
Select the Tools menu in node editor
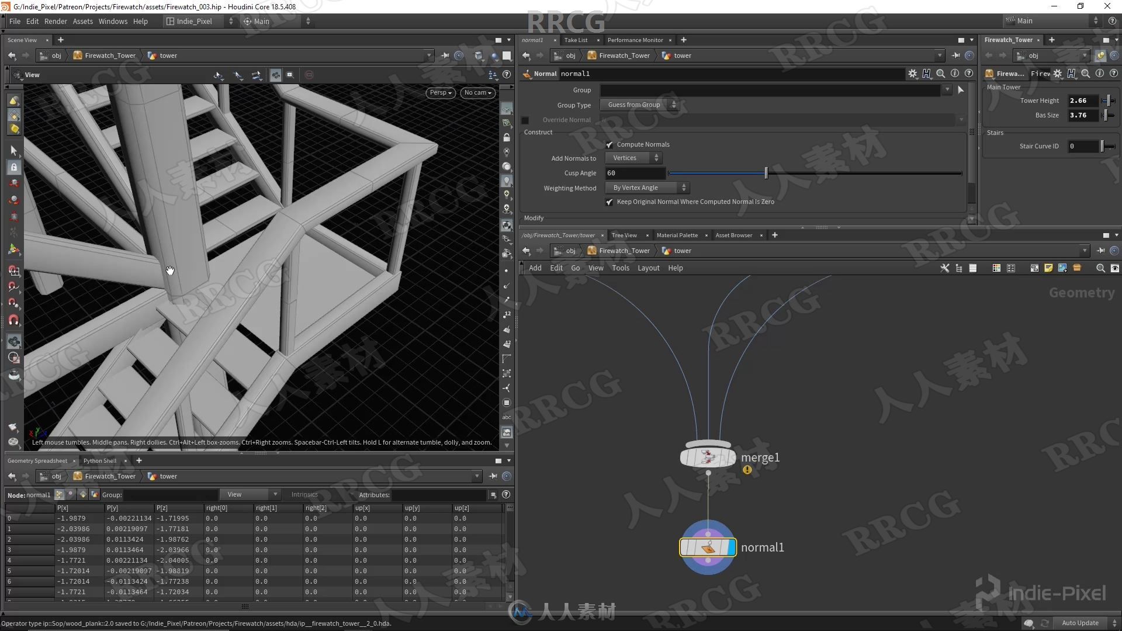(619, 268)
